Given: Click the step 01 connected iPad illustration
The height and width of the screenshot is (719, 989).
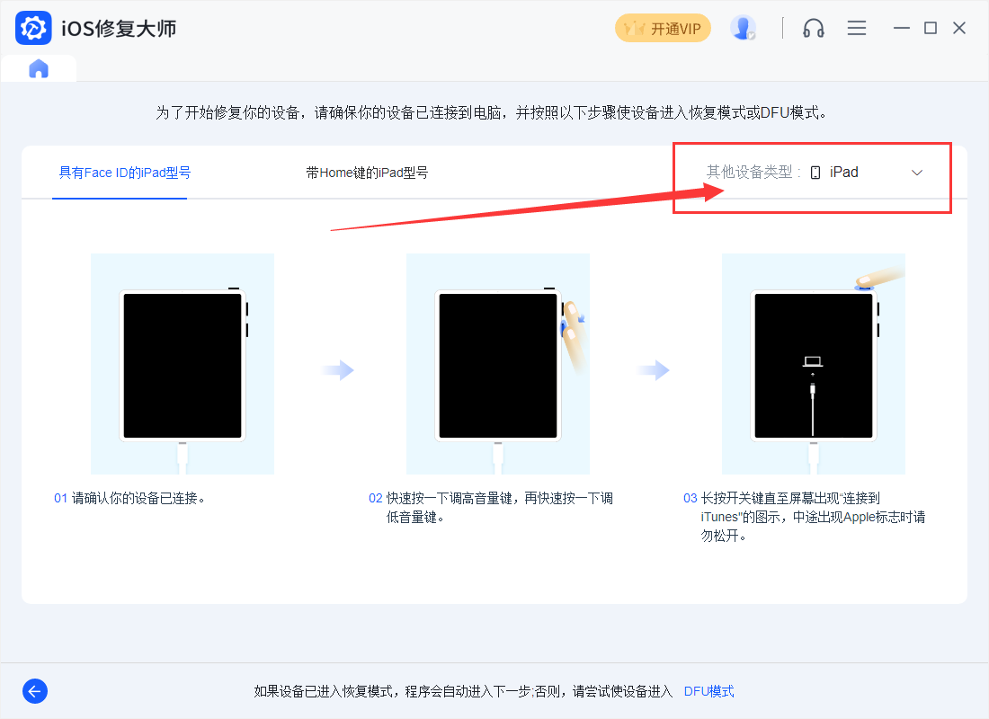Looking at the screenshot, I should pyautogui.click(x=183, y=364).
